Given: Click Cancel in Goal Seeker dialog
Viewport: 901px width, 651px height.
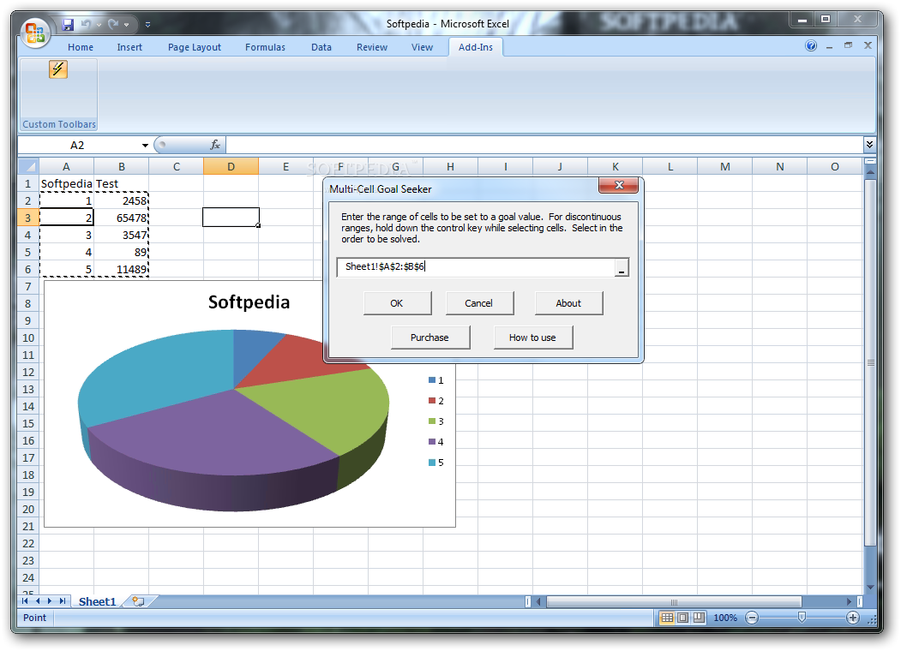Looking at the screenshot, I should click(x=478, y=303).
